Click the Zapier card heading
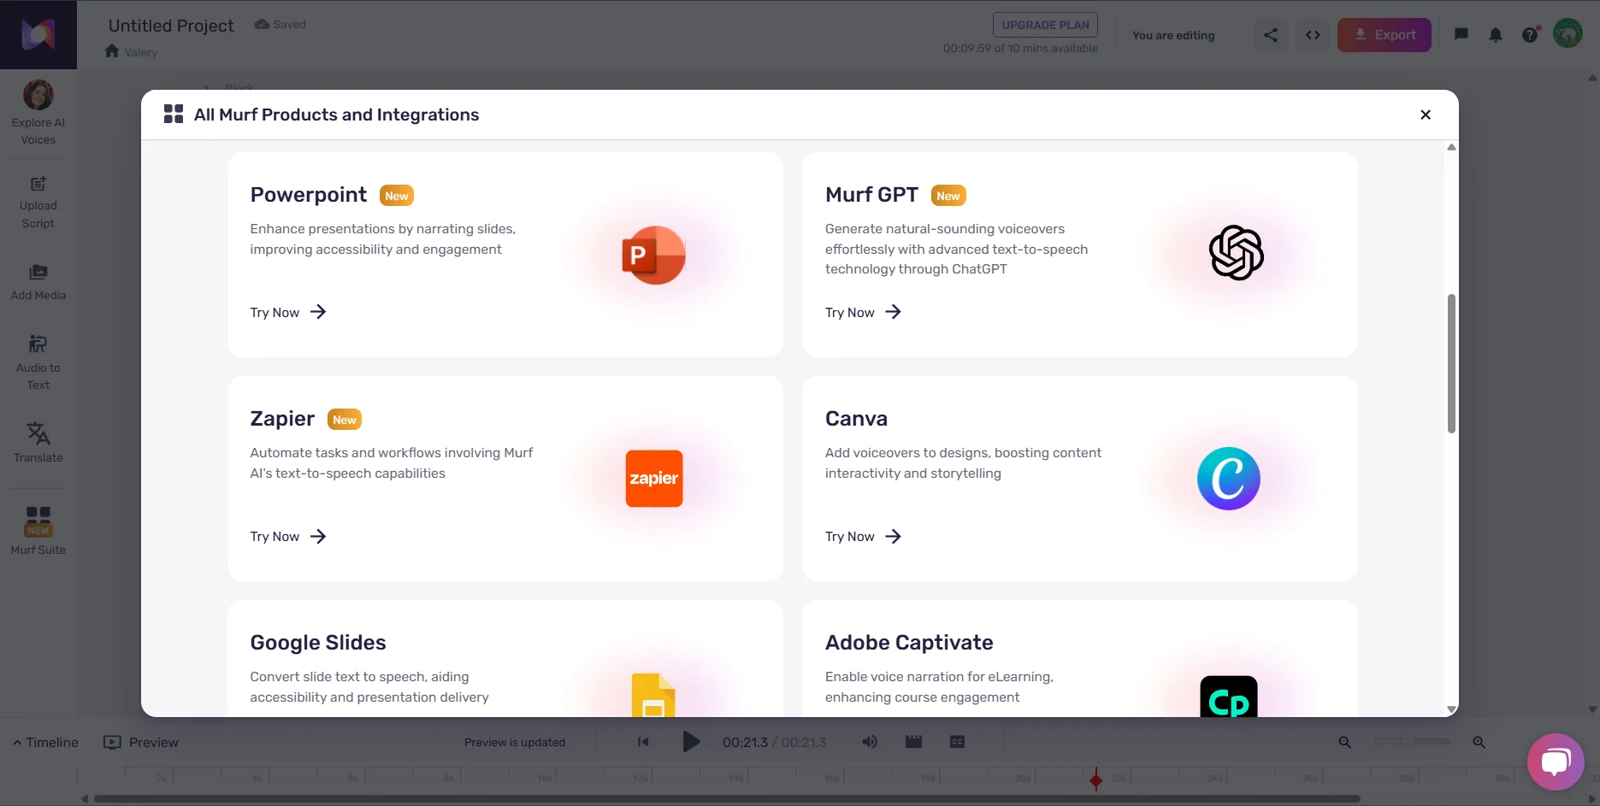This screenshot has width=1600, height=806. pyautogui.click(x=282, y=419)
